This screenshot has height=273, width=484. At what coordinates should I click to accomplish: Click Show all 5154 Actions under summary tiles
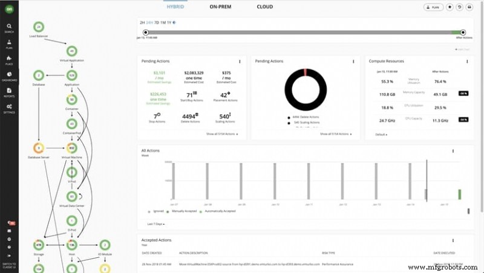point(222,134)
